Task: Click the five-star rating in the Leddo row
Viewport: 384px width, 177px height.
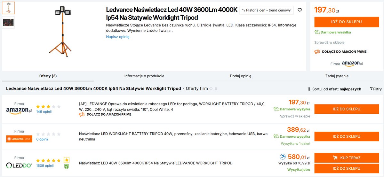Action: point(48,161)
